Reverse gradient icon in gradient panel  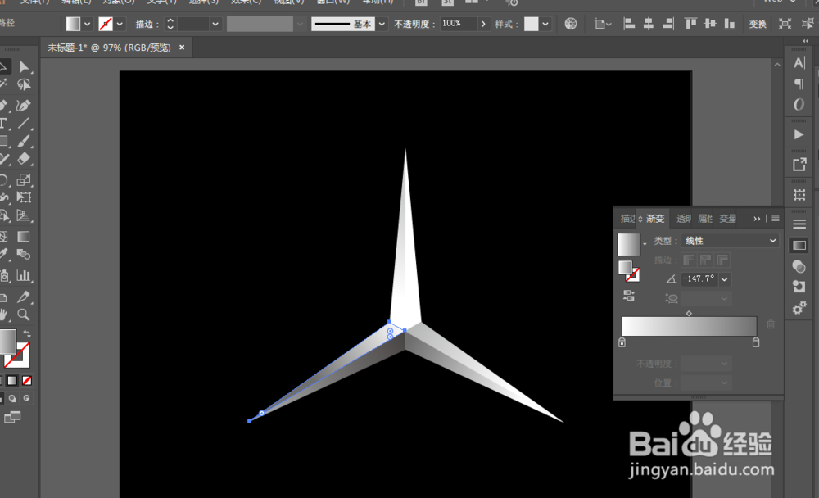click(x=629, y=296)
